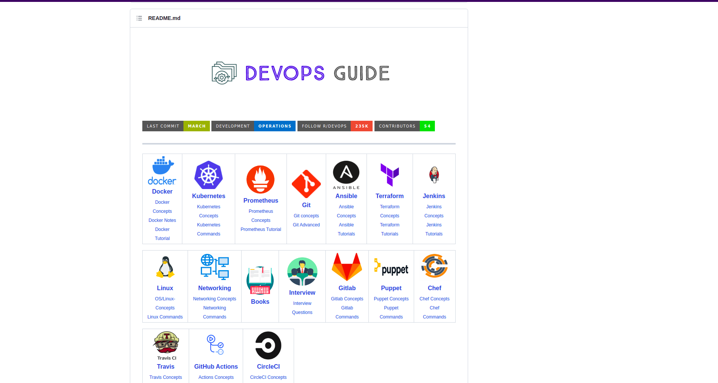718x383 pixels.
Task: Open the Prometheus heading link
Action: 261,201
